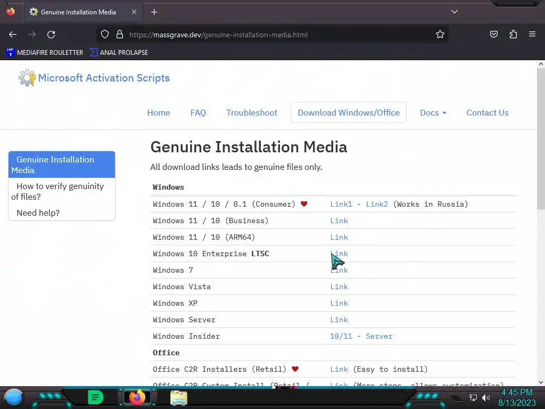Switch to Firefox in the taskbar
Image resolution: width=545 pixels, height=409 pixels.
point(137,397)
